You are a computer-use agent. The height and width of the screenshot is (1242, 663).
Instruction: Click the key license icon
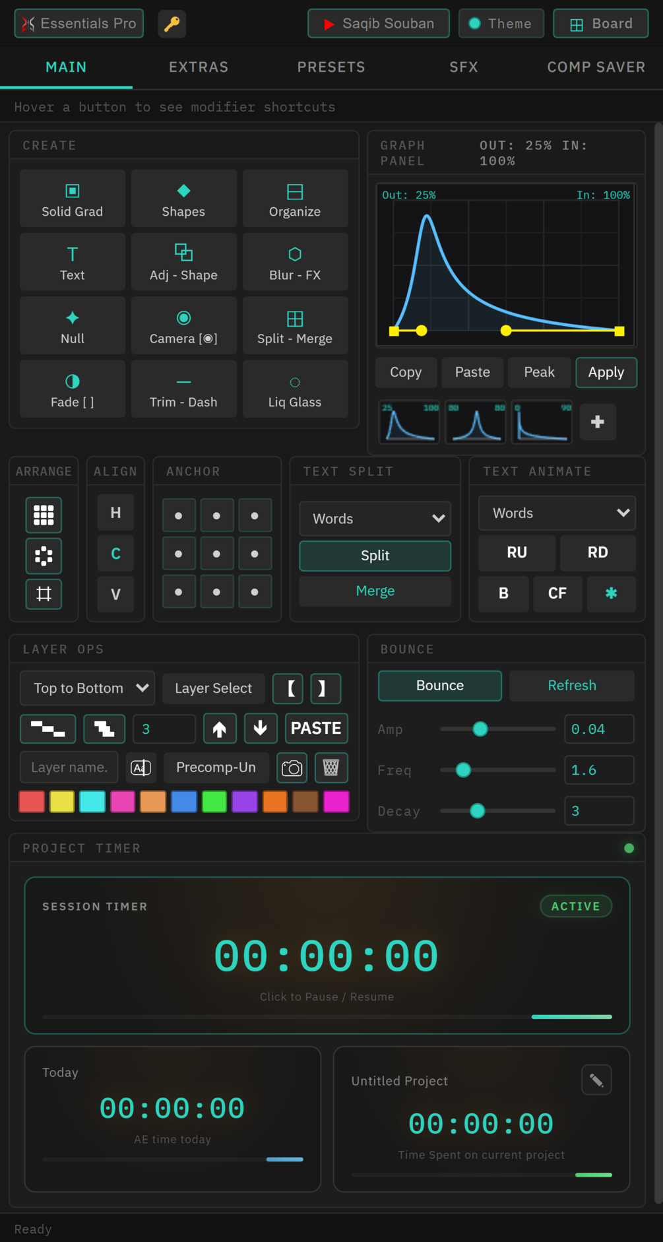(x=172, y=24)
